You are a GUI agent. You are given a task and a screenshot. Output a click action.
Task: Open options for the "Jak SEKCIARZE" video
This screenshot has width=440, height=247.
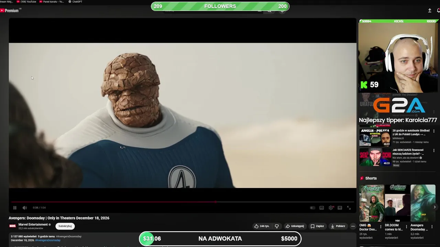tap(434, 151)
